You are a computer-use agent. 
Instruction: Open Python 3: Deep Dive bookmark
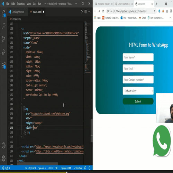pos(111,18)
